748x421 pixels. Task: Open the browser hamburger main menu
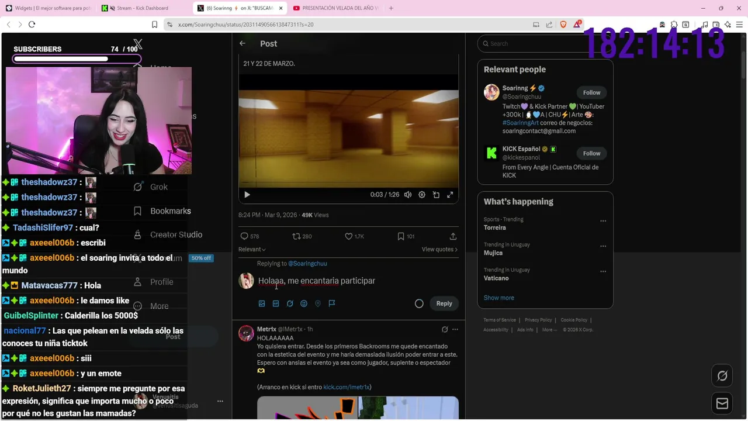739,25
